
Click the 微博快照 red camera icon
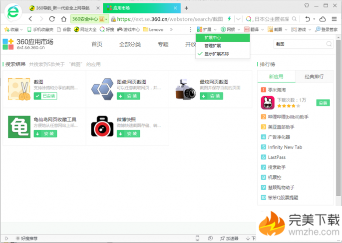click(102, 126)
